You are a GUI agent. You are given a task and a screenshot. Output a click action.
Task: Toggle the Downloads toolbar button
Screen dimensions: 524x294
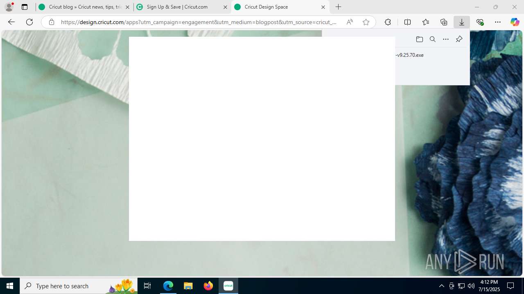462,22
